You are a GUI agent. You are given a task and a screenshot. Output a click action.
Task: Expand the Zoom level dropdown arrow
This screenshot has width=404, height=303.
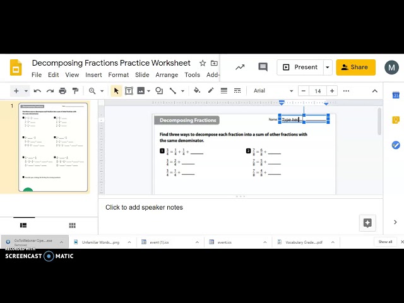coord(102,91)
